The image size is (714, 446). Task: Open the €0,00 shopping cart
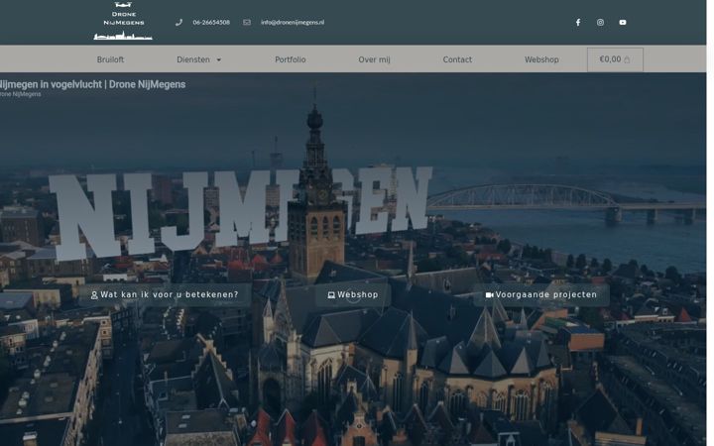615,59
